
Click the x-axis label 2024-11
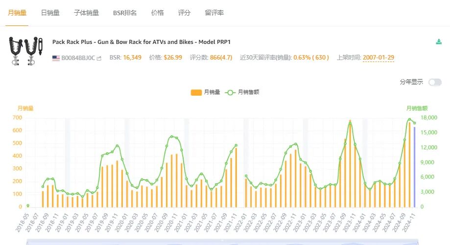click(409, 223)
